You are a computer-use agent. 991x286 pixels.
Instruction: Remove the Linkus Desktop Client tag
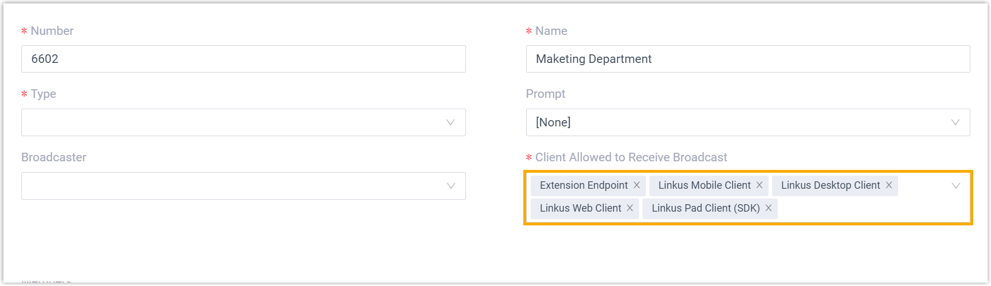coord(889,185)
